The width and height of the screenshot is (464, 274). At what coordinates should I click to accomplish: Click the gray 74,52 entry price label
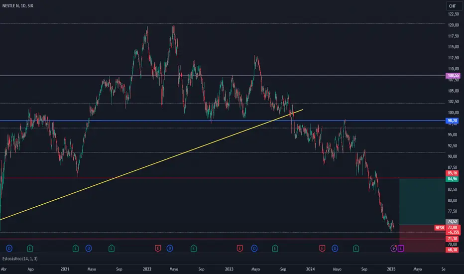[x=452, y=222]
